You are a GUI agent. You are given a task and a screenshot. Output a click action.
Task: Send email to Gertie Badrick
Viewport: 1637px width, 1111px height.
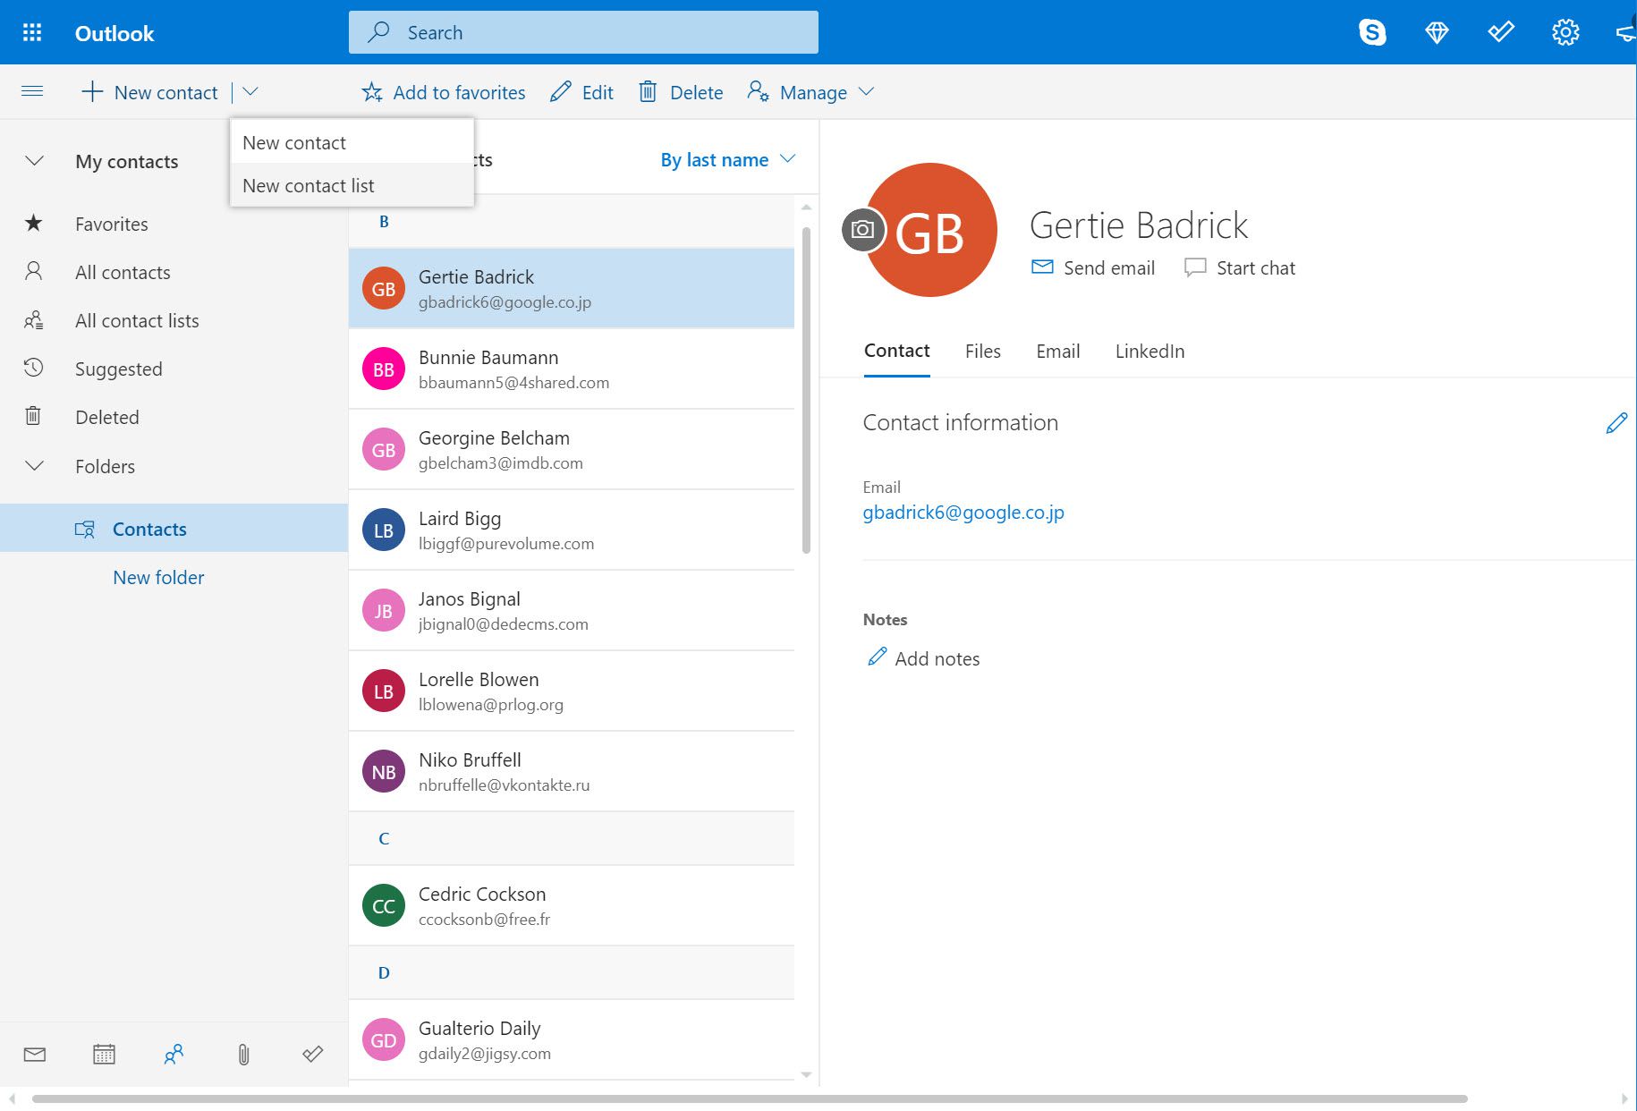tap(1092, 267)
